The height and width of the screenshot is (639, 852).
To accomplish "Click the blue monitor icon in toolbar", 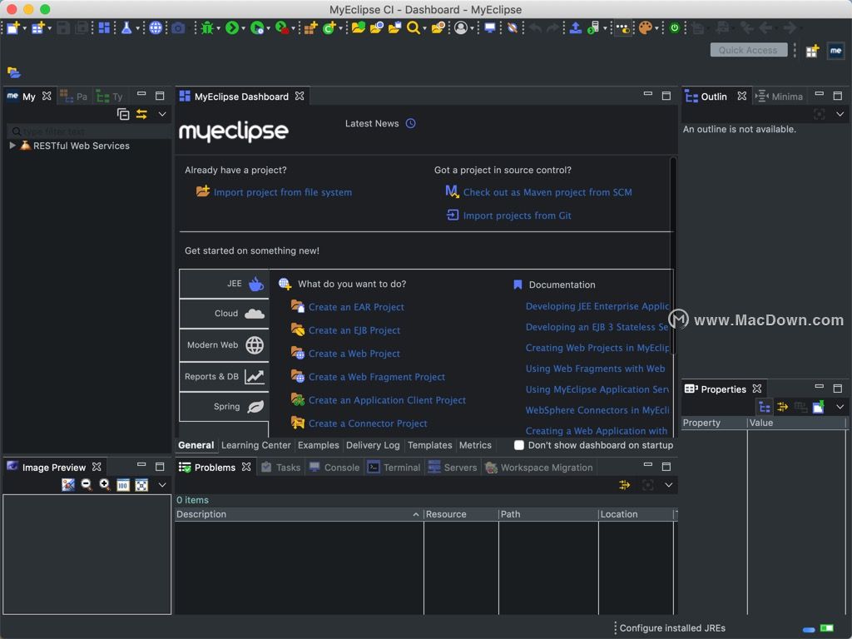I will (489, 27).
